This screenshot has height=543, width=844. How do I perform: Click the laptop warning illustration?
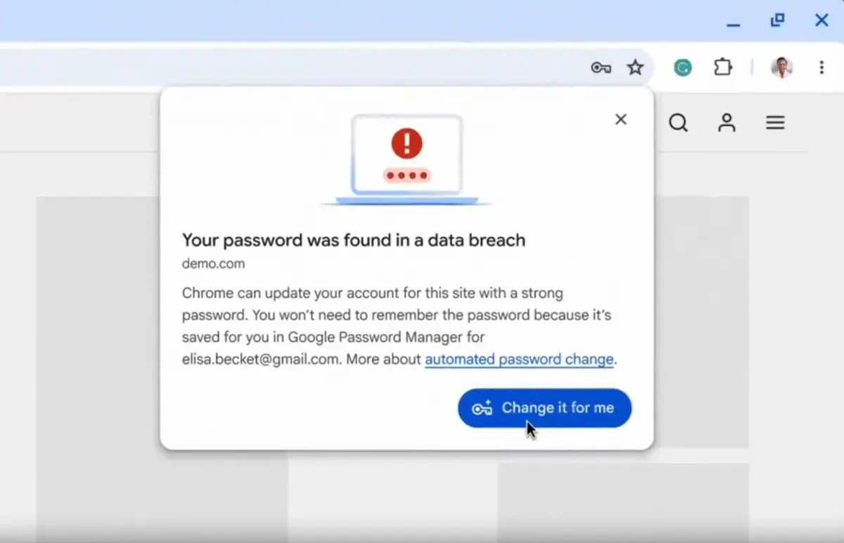click(x=407, y=160)
